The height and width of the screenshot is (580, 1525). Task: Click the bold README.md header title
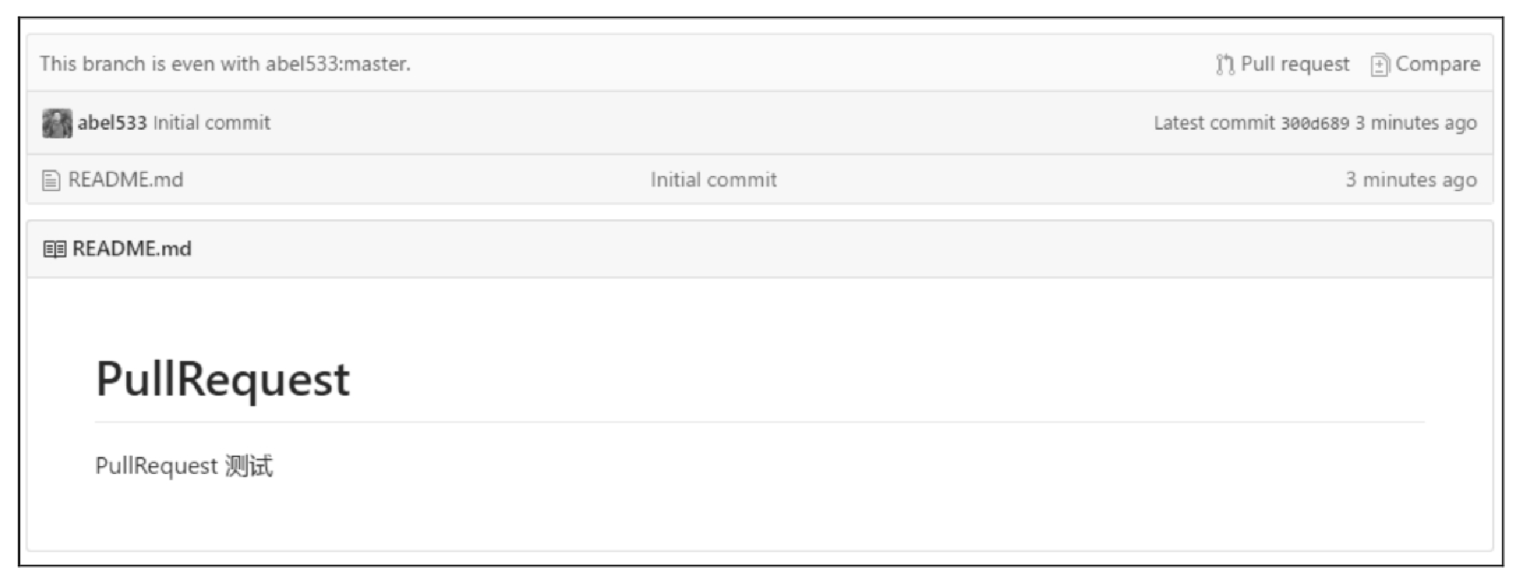(132, 248)
